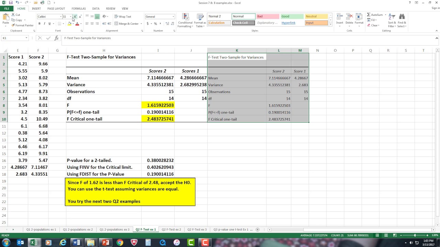Click the Save icon in quick access toolbar
The height and width of the screenshot is (247, 440).
pyautogui.click(x=11, y=3)
